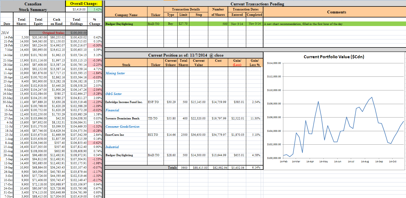Click the Completed date column header
This screenshot has height=198, width=406.
(254, 15)
